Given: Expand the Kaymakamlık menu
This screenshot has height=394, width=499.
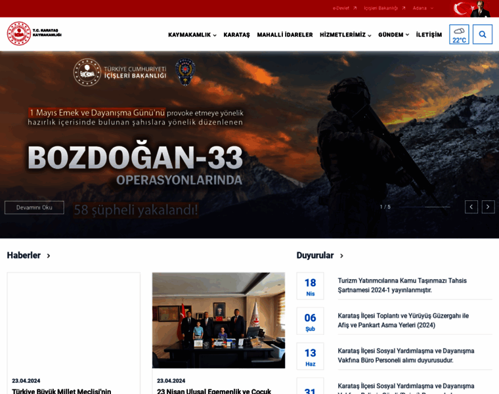Looking at the screenshot, I should [192, 35].
